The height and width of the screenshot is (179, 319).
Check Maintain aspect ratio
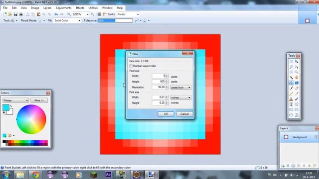click(131, 66)
